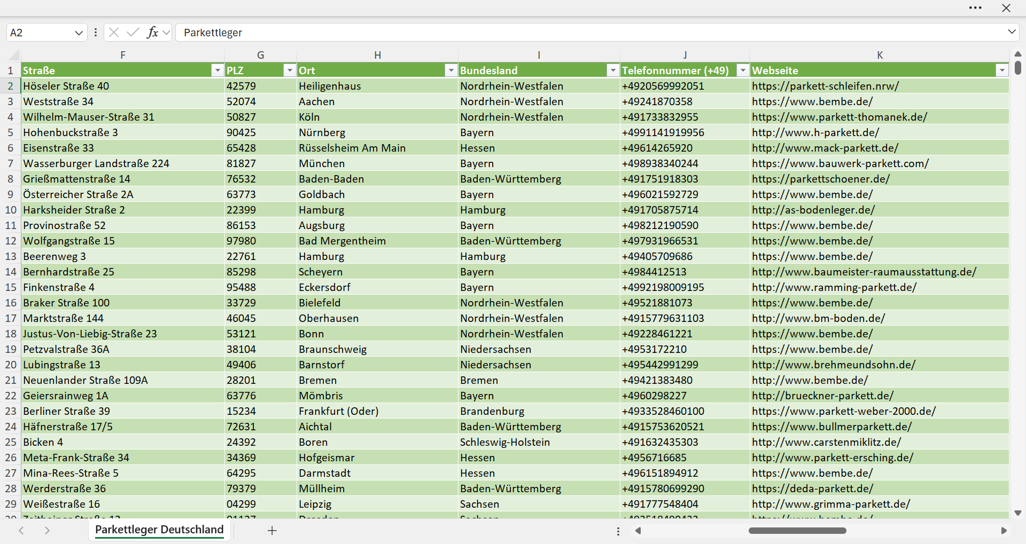Select row 15 header
The height and width of the screenshot is (544, 1026).
pyautogui.click(x=11, y=287)
